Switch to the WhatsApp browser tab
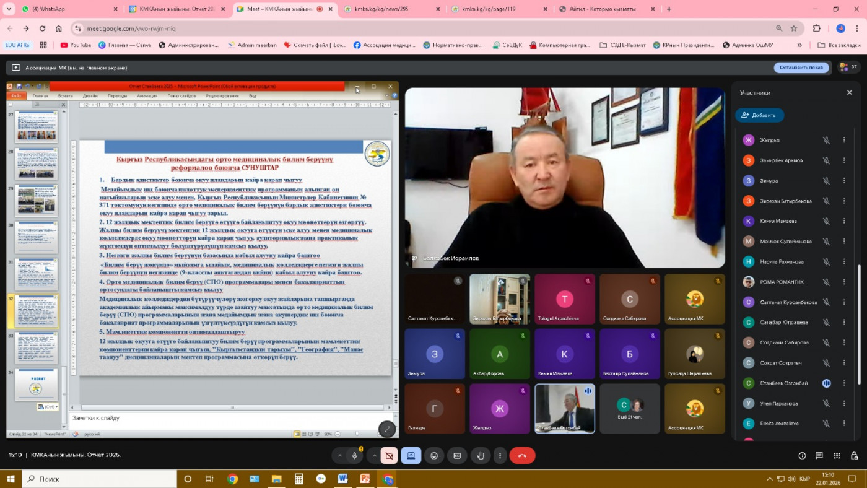Screen dimensions: 867x488 tap(62, 9)
